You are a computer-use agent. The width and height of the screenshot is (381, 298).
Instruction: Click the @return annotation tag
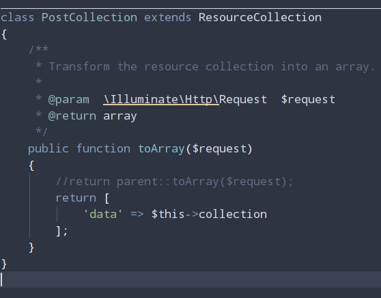pos(72,116)
